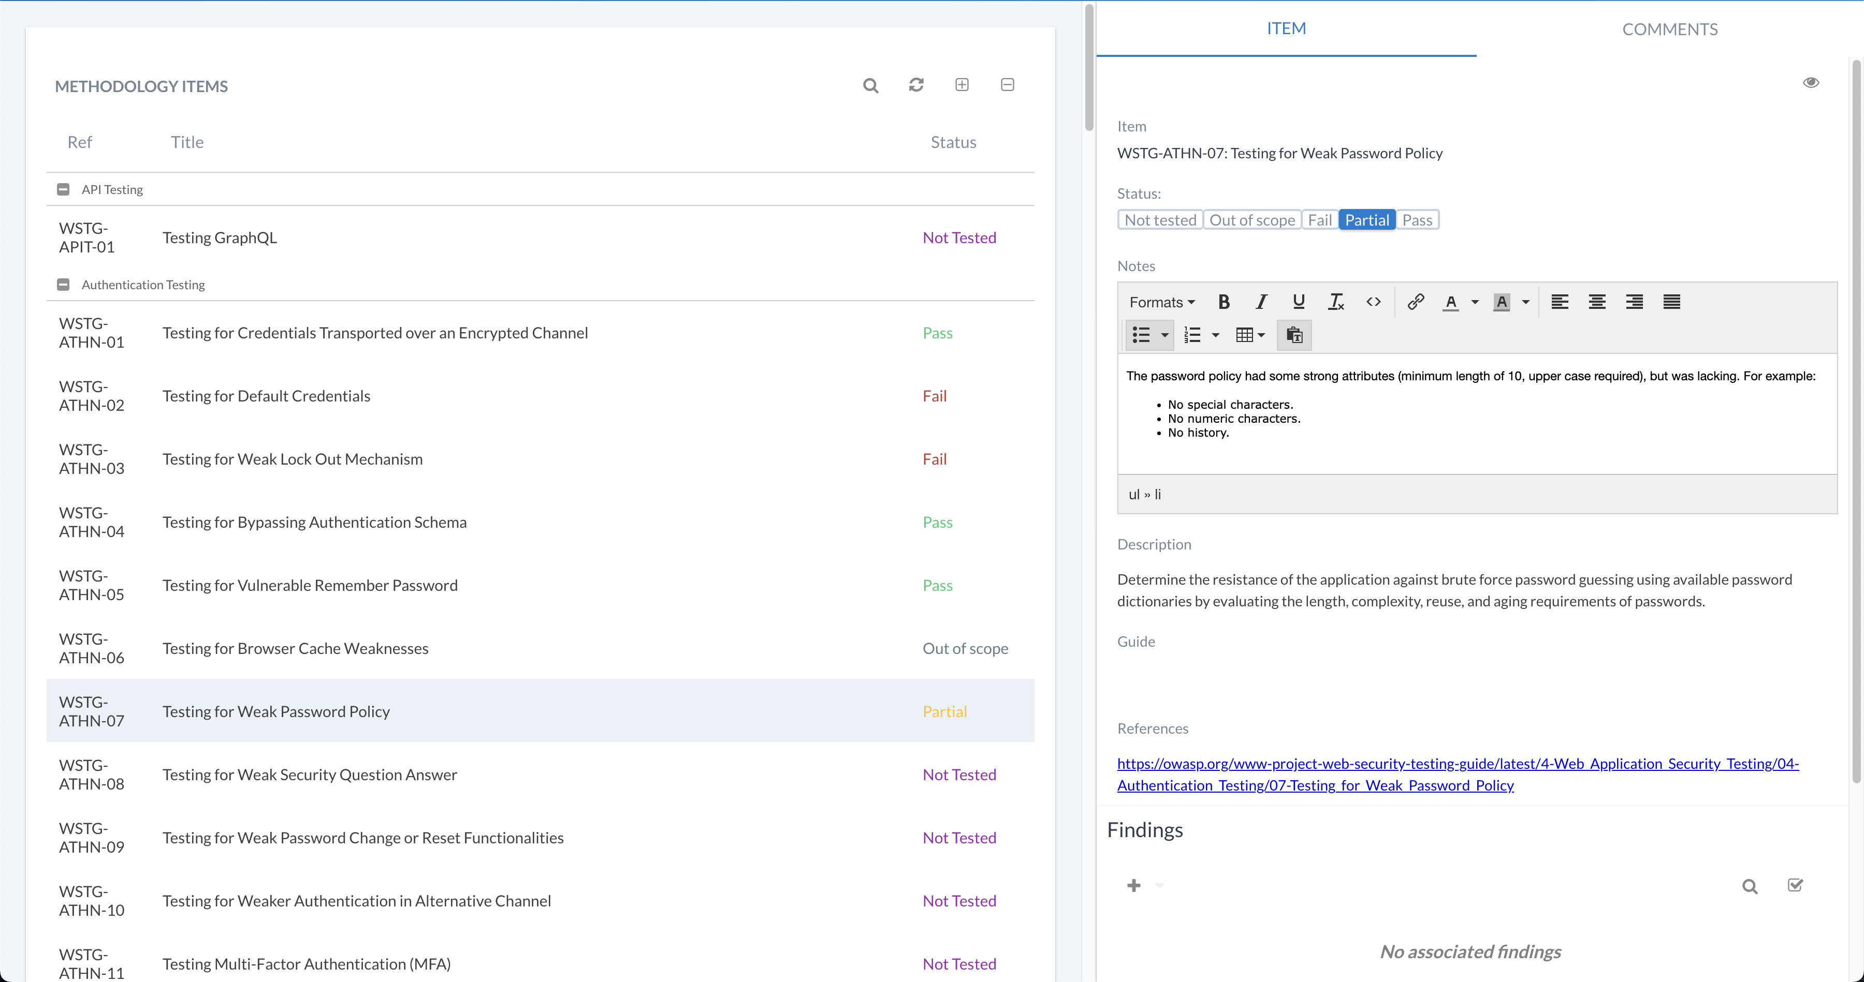Toggle the eye visibility icon
1864x982 pixels.
pyautogui.click(x=1811, y=82)
